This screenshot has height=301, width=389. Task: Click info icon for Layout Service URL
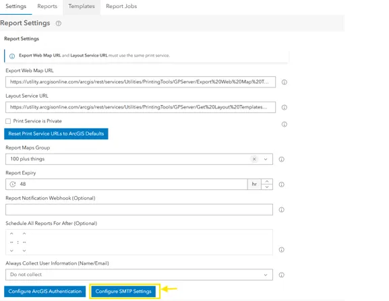pos(285,108)
